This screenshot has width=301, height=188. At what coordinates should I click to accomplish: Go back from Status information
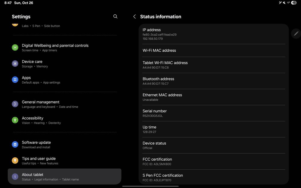tap(135, 17)
